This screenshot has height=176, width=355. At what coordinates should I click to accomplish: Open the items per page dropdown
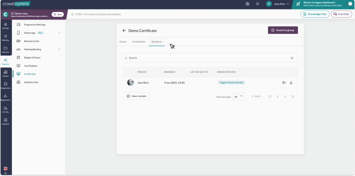(239, 97)
